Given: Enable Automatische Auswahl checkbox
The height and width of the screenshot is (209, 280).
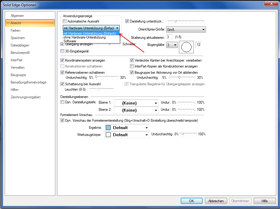Looking at the screenshot, I should point(65,21).
